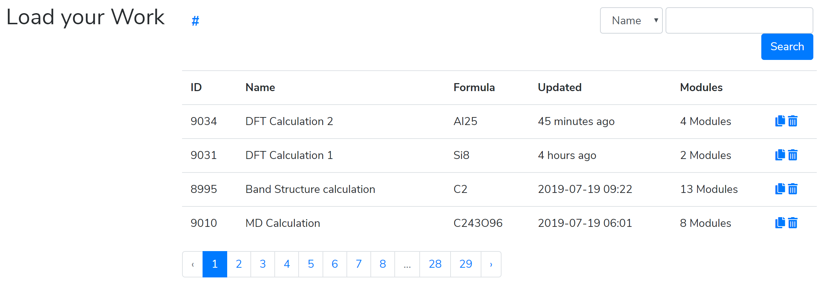Click the Updated column header
The image size is (822, 284).
point(559,87)
